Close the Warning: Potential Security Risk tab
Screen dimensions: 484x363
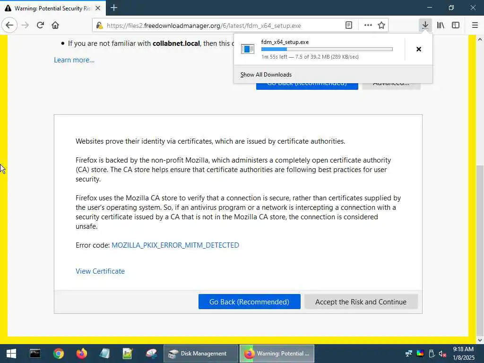[98, 8]
